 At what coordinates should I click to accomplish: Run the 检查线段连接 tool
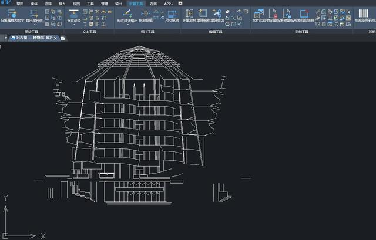304,13
